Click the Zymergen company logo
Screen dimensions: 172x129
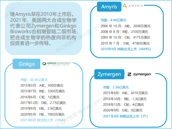(139, 74)
